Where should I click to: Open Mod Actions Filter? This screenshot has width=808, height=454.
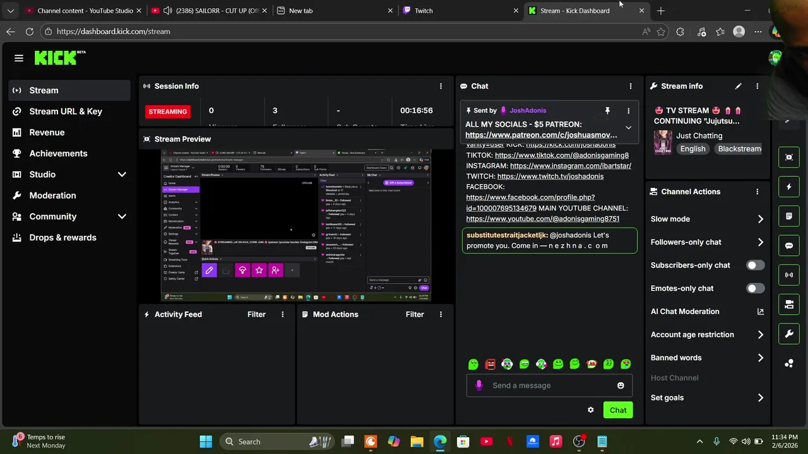click(x=415, y=315)
